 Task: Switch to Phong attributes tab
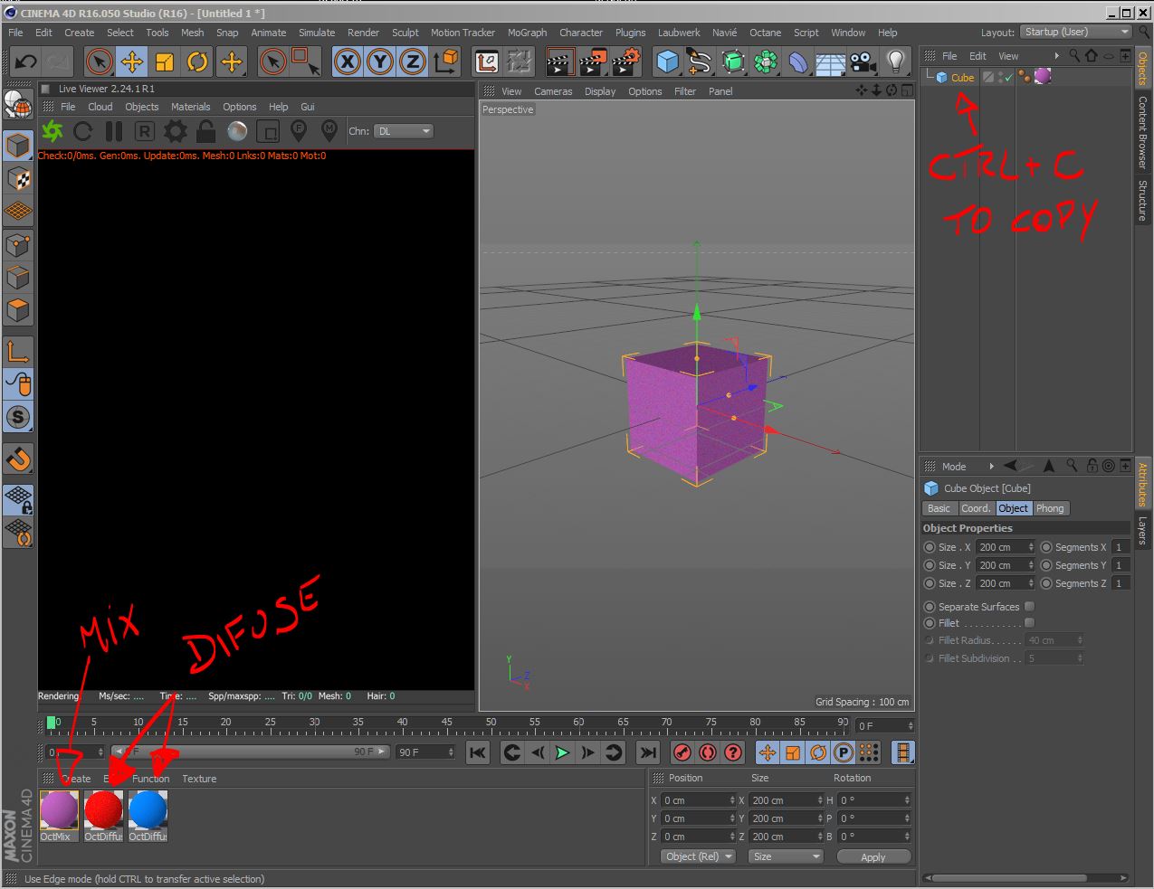pyautogui.click(x=1050, y=508)
